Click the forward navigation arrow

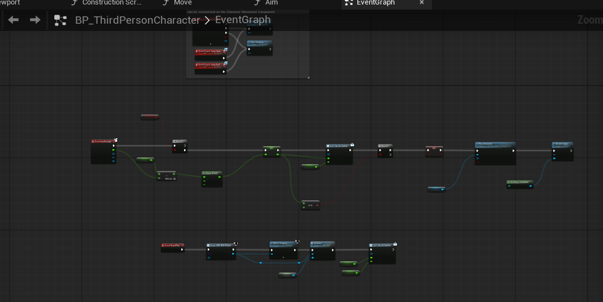[35, 20]
